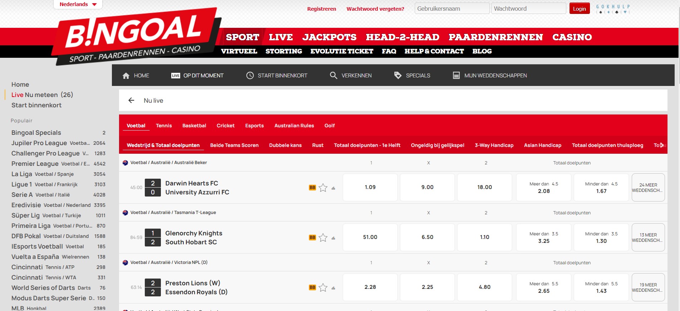Click the tag icon beside Specials
Viewport: 680px width, 311px height.
tap(398, 75)
